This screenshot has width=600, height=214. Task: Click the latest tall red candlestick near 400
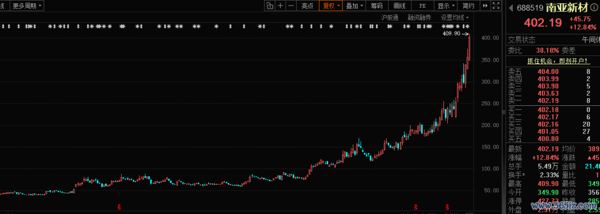click(x=469, y=48)
